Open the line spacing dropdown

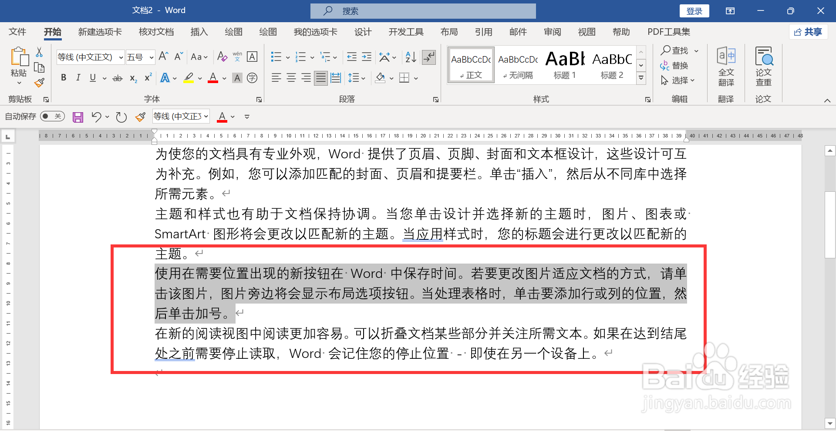point(357,78)
